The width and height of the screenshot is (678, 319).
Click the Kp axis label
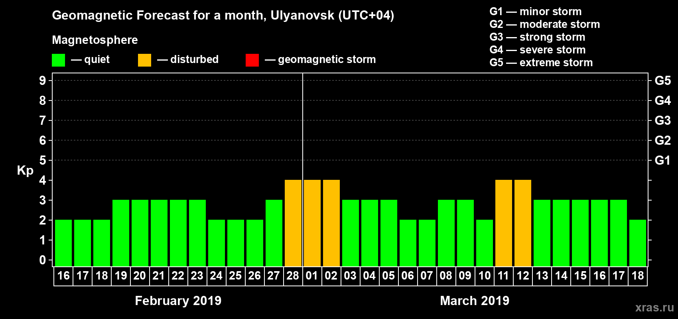tap(25, 171)
